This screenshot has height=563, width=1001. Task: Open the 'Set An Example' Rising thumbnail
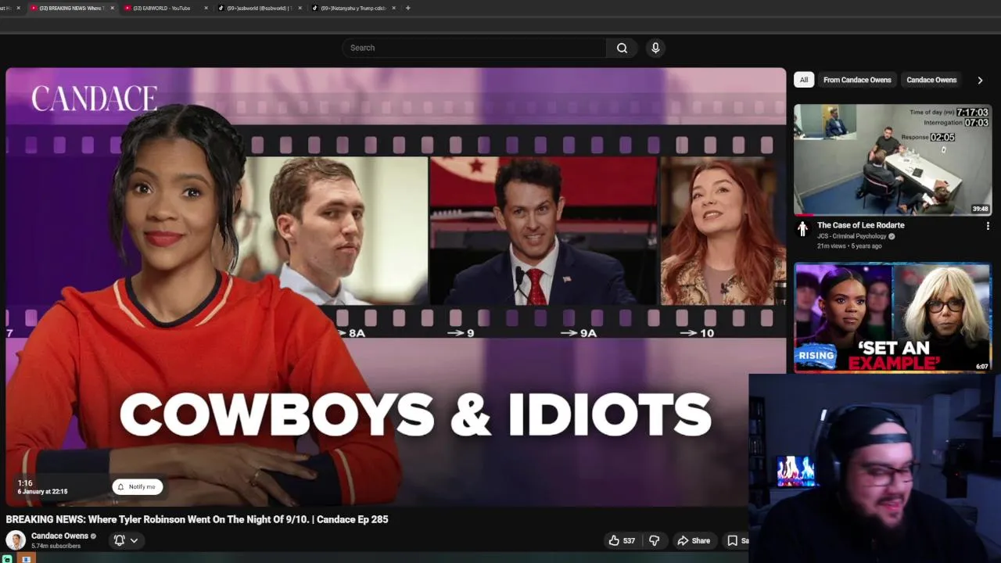coord(892,317)
